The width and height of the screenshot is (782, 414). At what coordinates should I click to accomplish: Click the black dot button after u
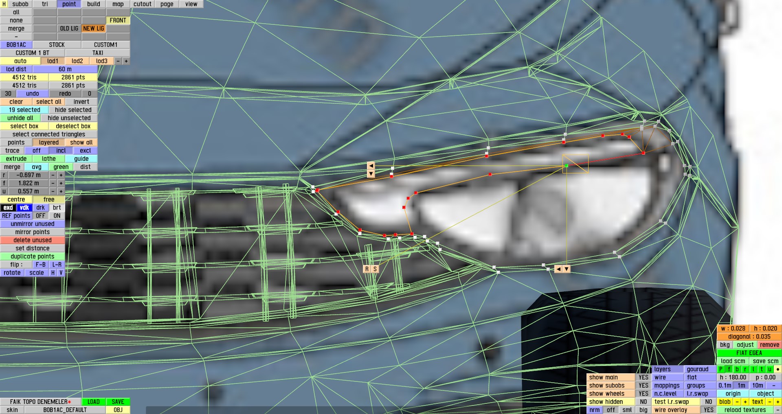[778, 369]
